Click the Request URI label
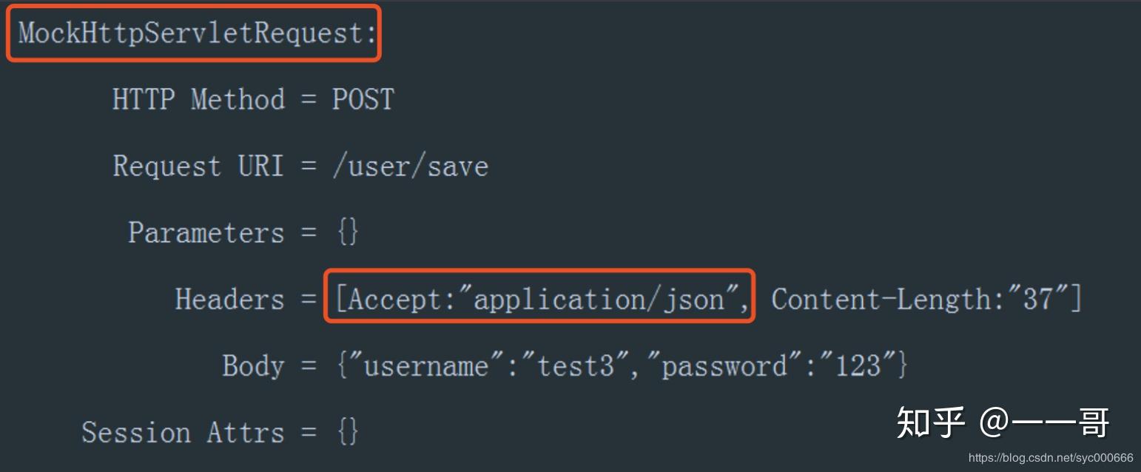 (198, 166)
